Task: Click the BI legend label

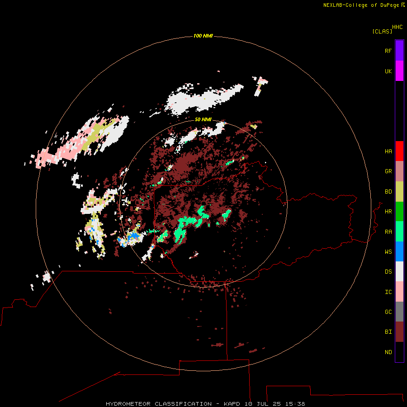Action: tap(388, 332)
